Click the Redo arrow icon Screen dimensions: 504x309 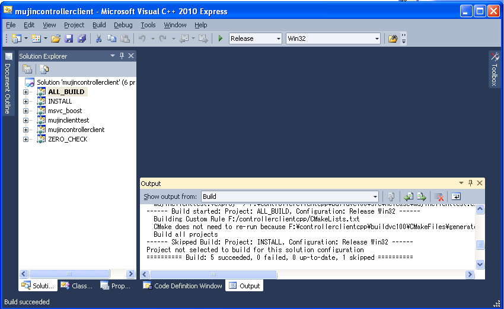(163, 38)
